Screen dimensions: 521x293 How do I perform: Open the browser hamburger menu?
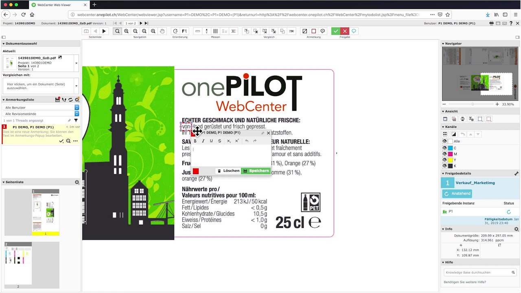[x=515, y=15]
